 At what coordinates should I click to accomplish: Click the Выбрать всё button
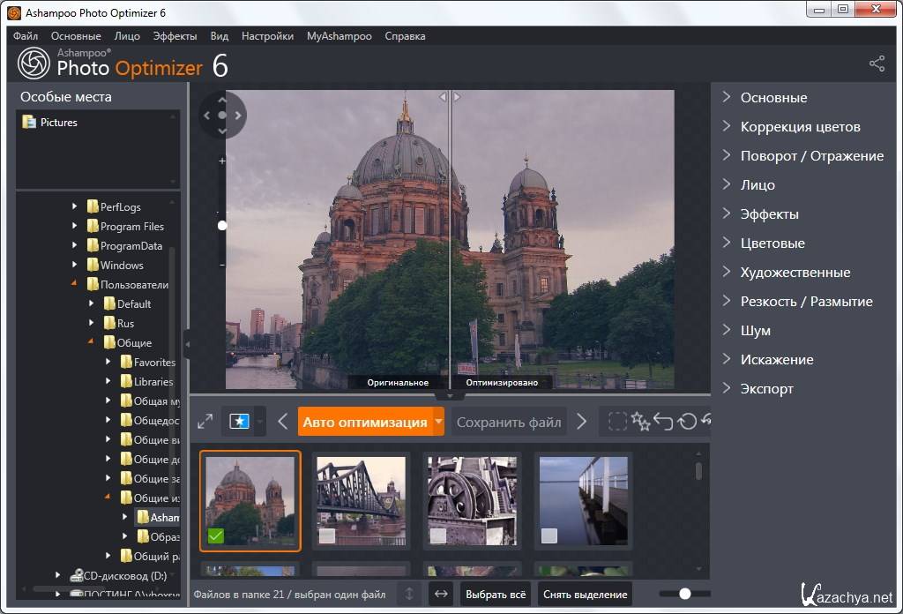pyautogui.click(x=496, y=594)
